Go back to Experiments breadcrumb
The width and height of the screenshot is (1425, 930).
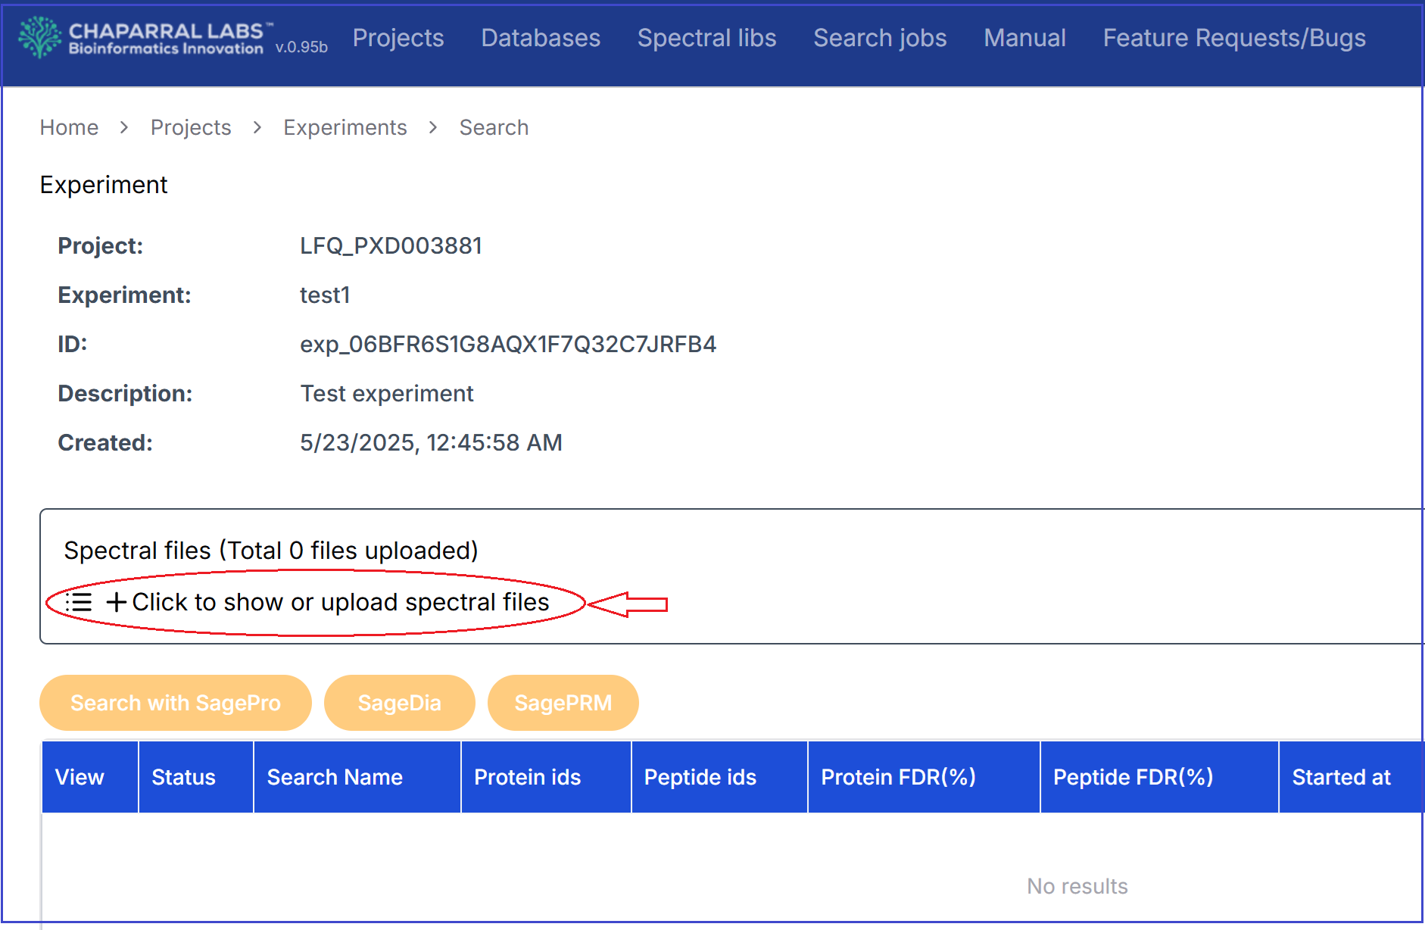[345, 127]
